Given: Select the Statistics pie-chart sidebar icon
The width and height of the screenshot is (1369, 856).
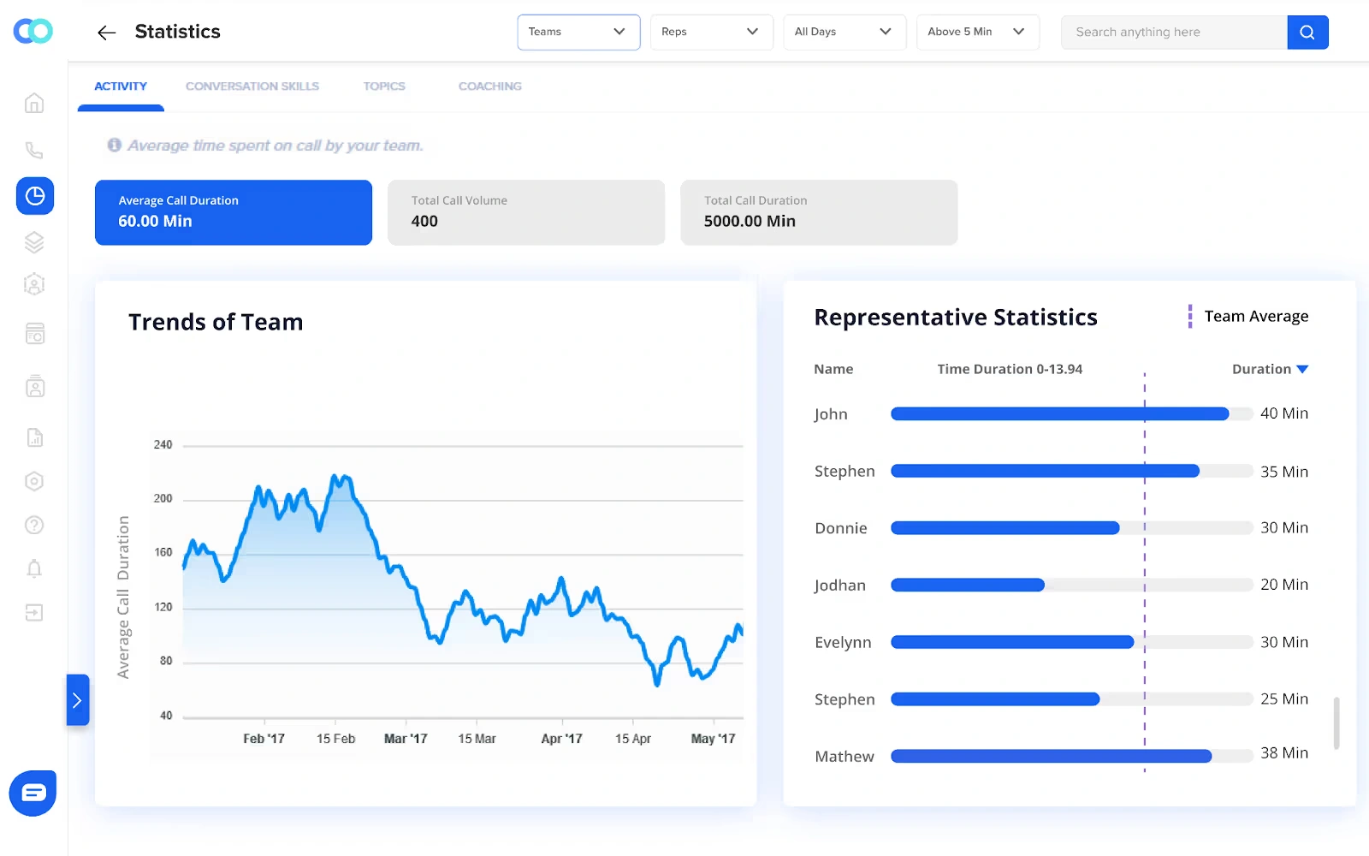Looking at the screenshot, I should [35, 196].
